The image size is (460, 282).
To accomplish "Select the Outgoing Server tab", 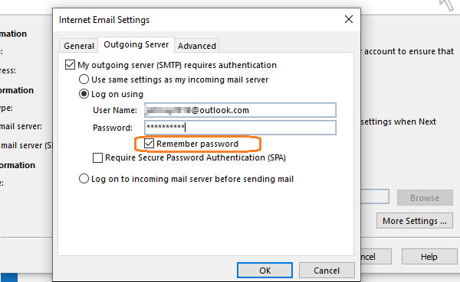I will [136, 45].
